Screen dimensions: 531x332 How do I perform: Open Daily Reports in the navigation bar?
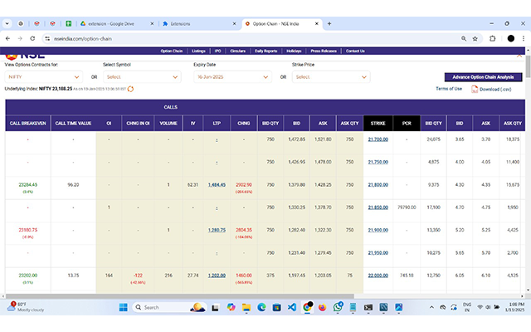265,51
